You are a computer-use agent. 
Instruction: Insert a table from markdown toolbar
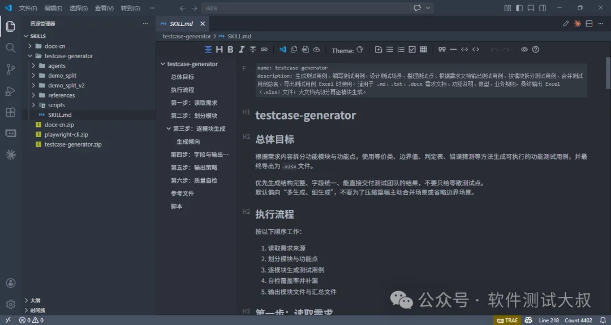click(423, 50)
